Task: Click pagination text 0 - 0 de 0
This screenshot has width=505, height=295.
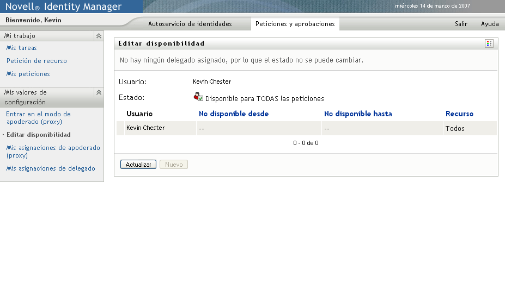Action: pos(306,143)
